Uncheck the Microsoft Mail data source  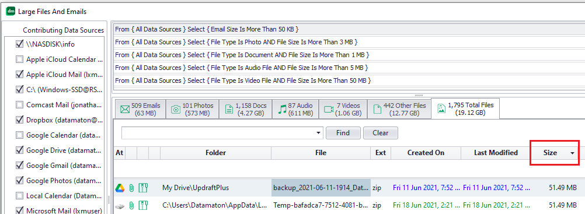(x=19, y=211)
